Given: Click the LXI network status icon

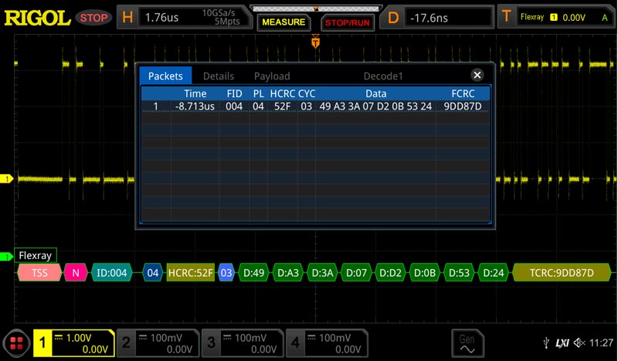Looking at the screenshot, I should (562, 342).
